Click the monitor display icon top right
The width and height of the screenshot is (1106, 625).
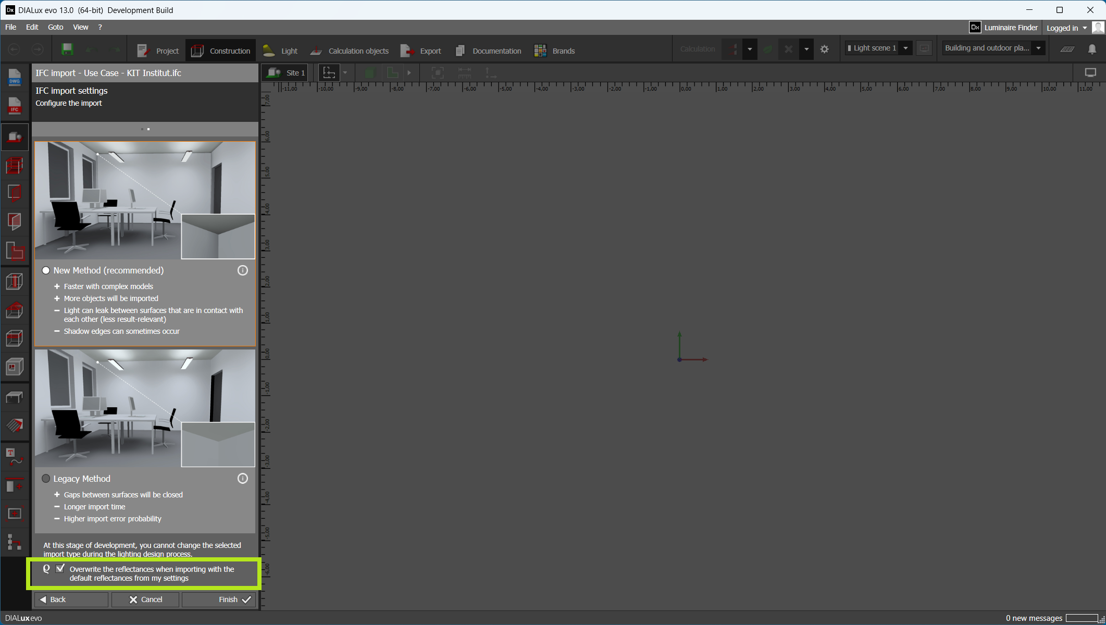point(1090,73)
